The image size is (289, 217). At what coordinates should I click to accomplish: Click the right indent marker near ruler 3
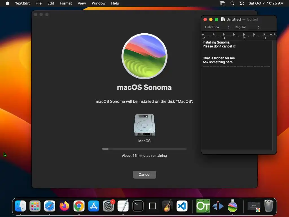click(x=271, y=34)
